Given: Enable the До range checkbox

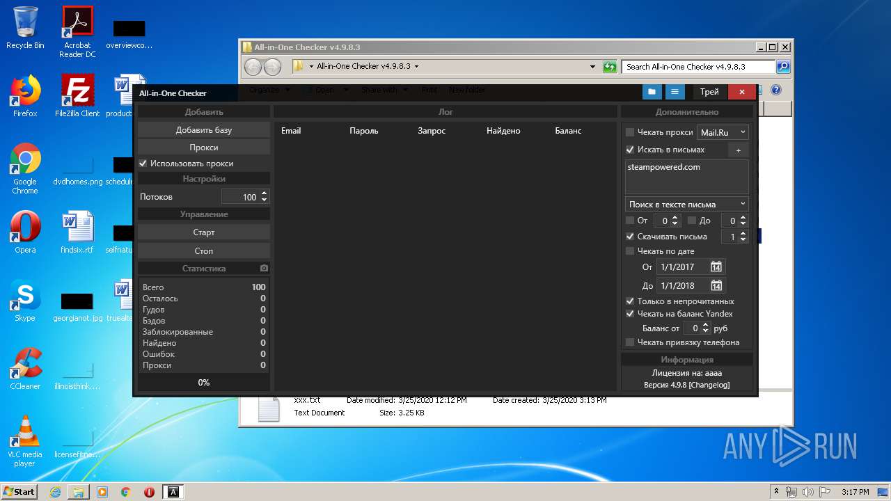Looking at the screenshot, I should click(x=692, y=221).
